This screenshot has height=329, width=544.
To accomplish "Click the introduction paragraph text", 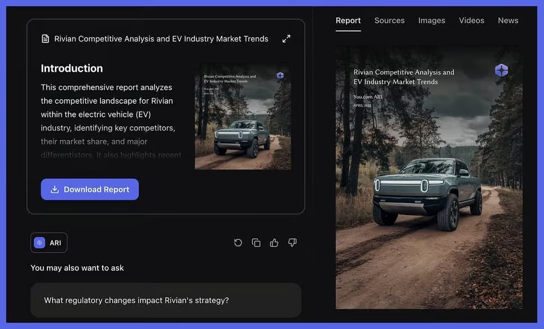I will point(111,121).
